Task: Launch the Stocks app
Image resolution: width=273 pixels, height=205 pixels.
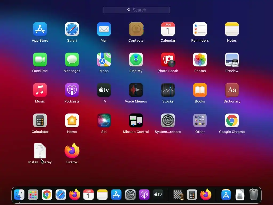Action: tap(168, 90)
